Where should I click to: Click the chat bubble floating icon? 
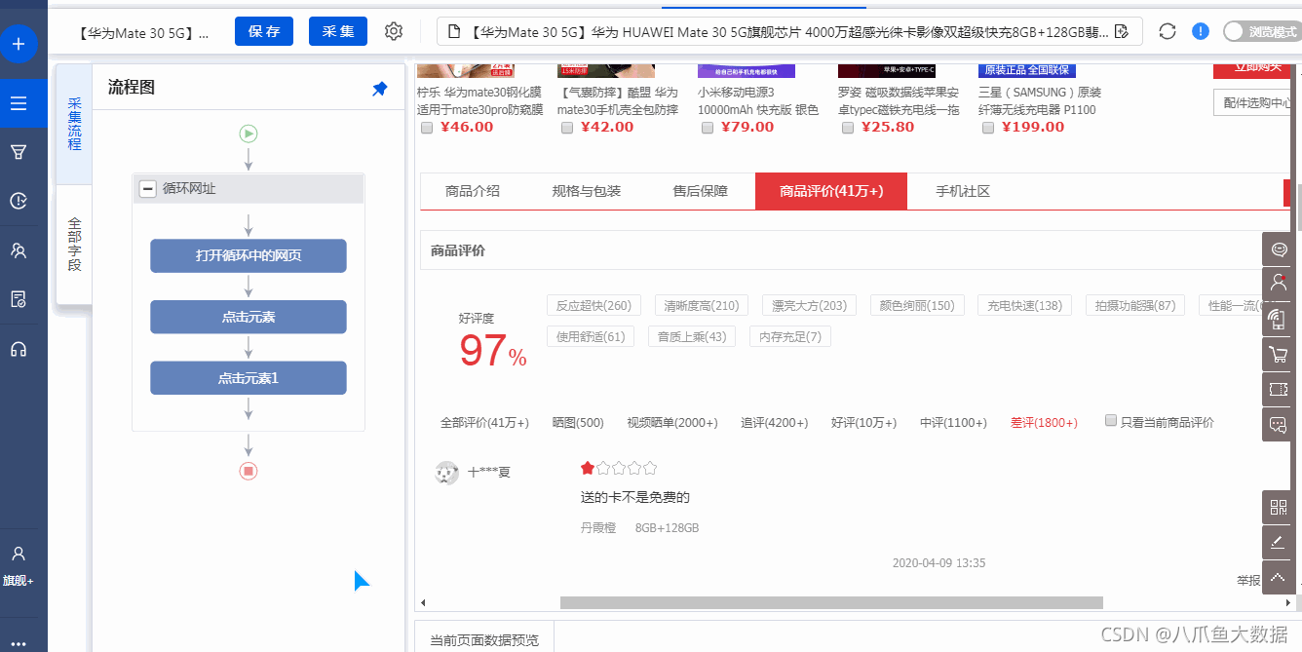[x=1278, y=424]
